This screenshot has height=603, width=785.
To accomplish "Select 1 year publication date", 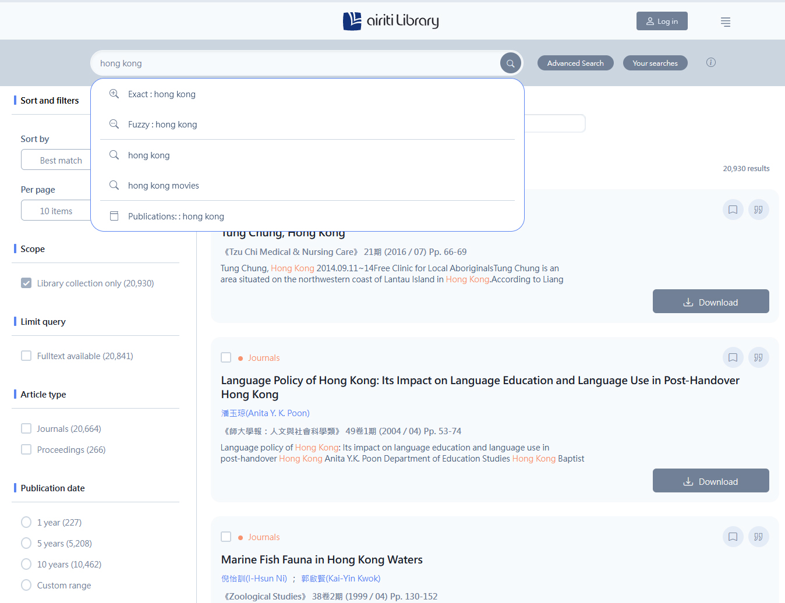I will coord(26,522).
